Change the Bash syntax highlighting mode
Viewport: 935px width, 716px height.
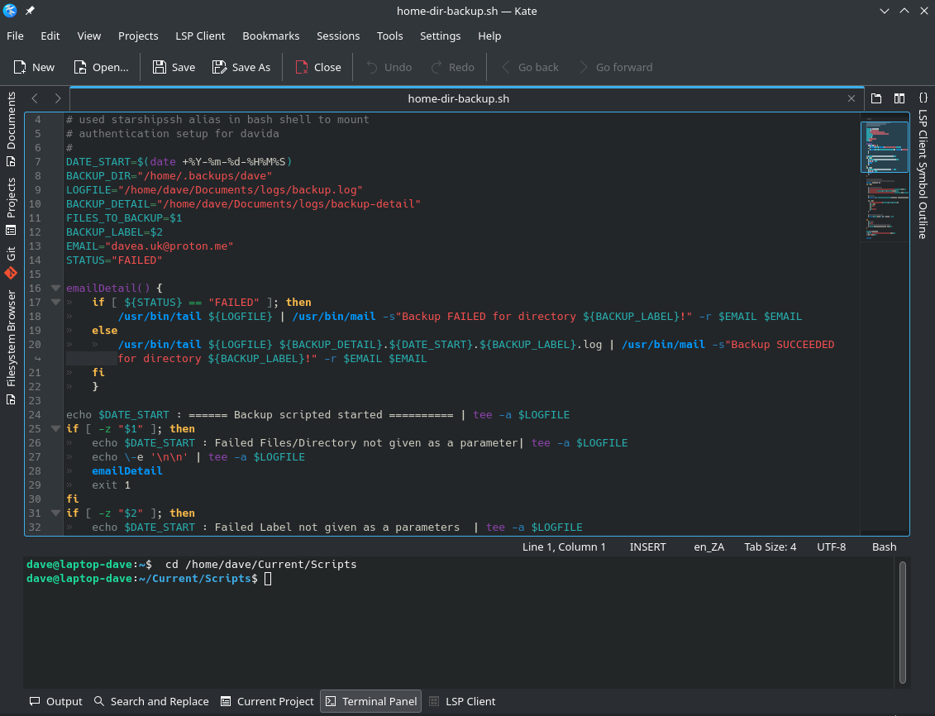coord(884,547)
